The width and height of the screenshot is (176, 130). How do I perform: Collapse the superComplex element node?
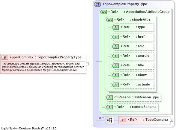click(87, 64)
